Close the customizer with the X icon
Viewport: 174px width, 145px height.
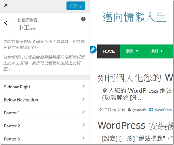(6, 5)
